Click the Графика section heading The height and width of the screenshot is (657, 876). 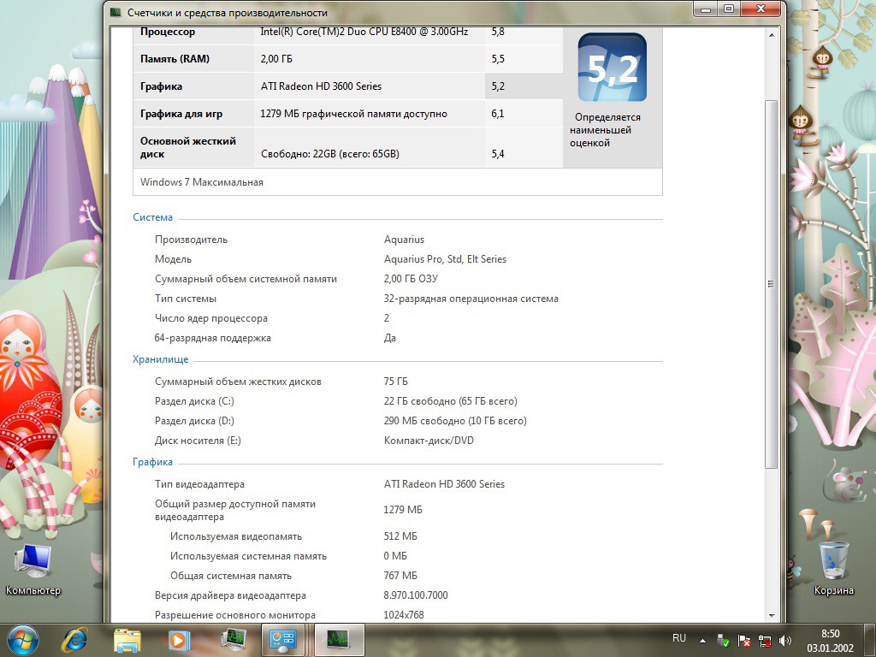coord(152,462)
